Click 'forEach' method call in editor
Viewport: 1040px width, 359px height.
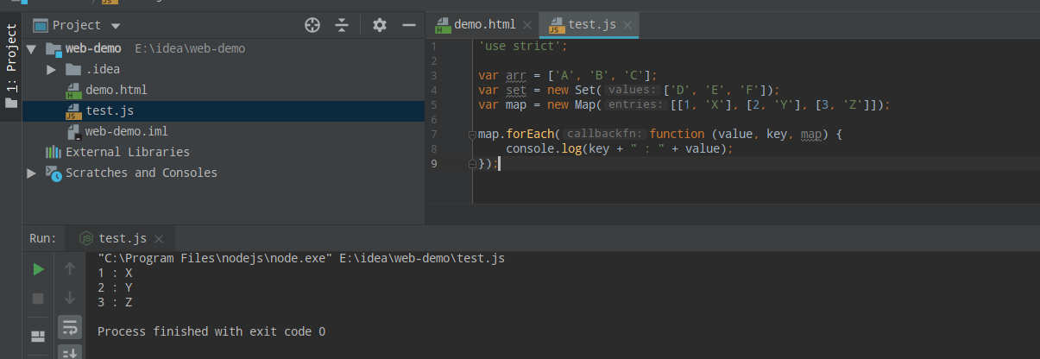point(530,135)
